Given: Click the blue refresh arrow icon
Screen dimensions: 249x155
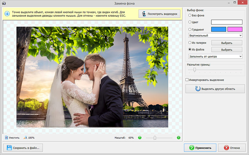Looking at the screenshot, I should [x=198, y=89].
